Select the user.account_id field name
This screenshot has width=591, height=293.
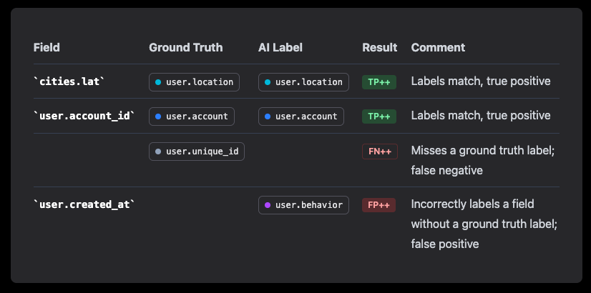tap(84, 116)
